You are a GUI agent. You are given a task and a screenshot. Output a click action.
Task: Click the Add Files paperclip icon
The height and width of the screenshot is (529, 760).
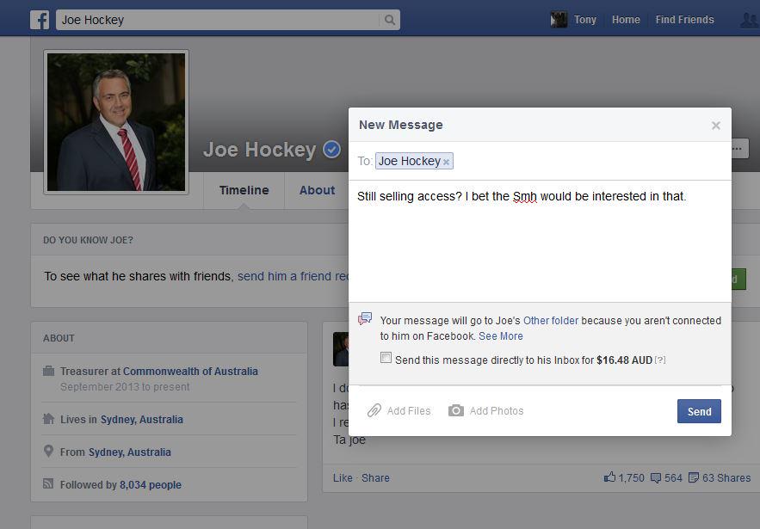[x=374, y=411]
